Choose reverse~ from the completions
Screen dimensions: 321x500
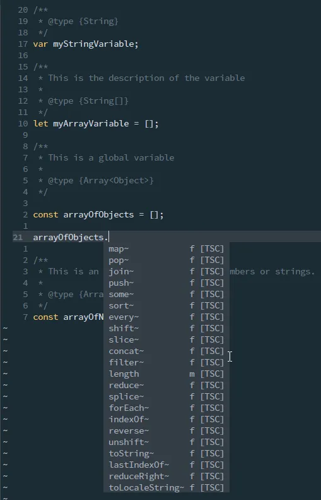coord(166,431)
